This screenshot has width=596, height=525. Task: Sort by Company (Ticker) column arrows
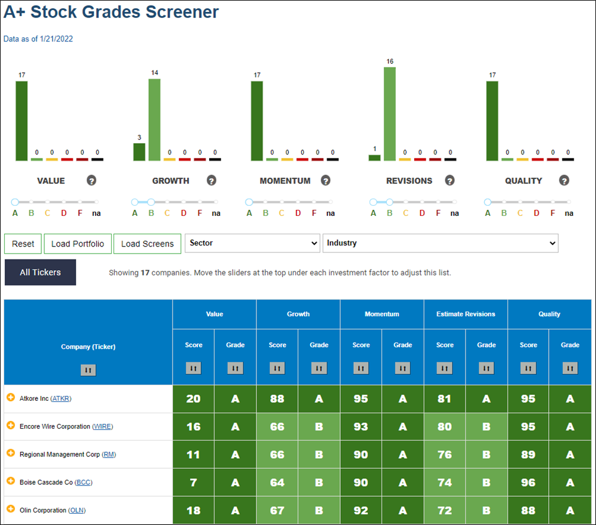pos(88,370)
